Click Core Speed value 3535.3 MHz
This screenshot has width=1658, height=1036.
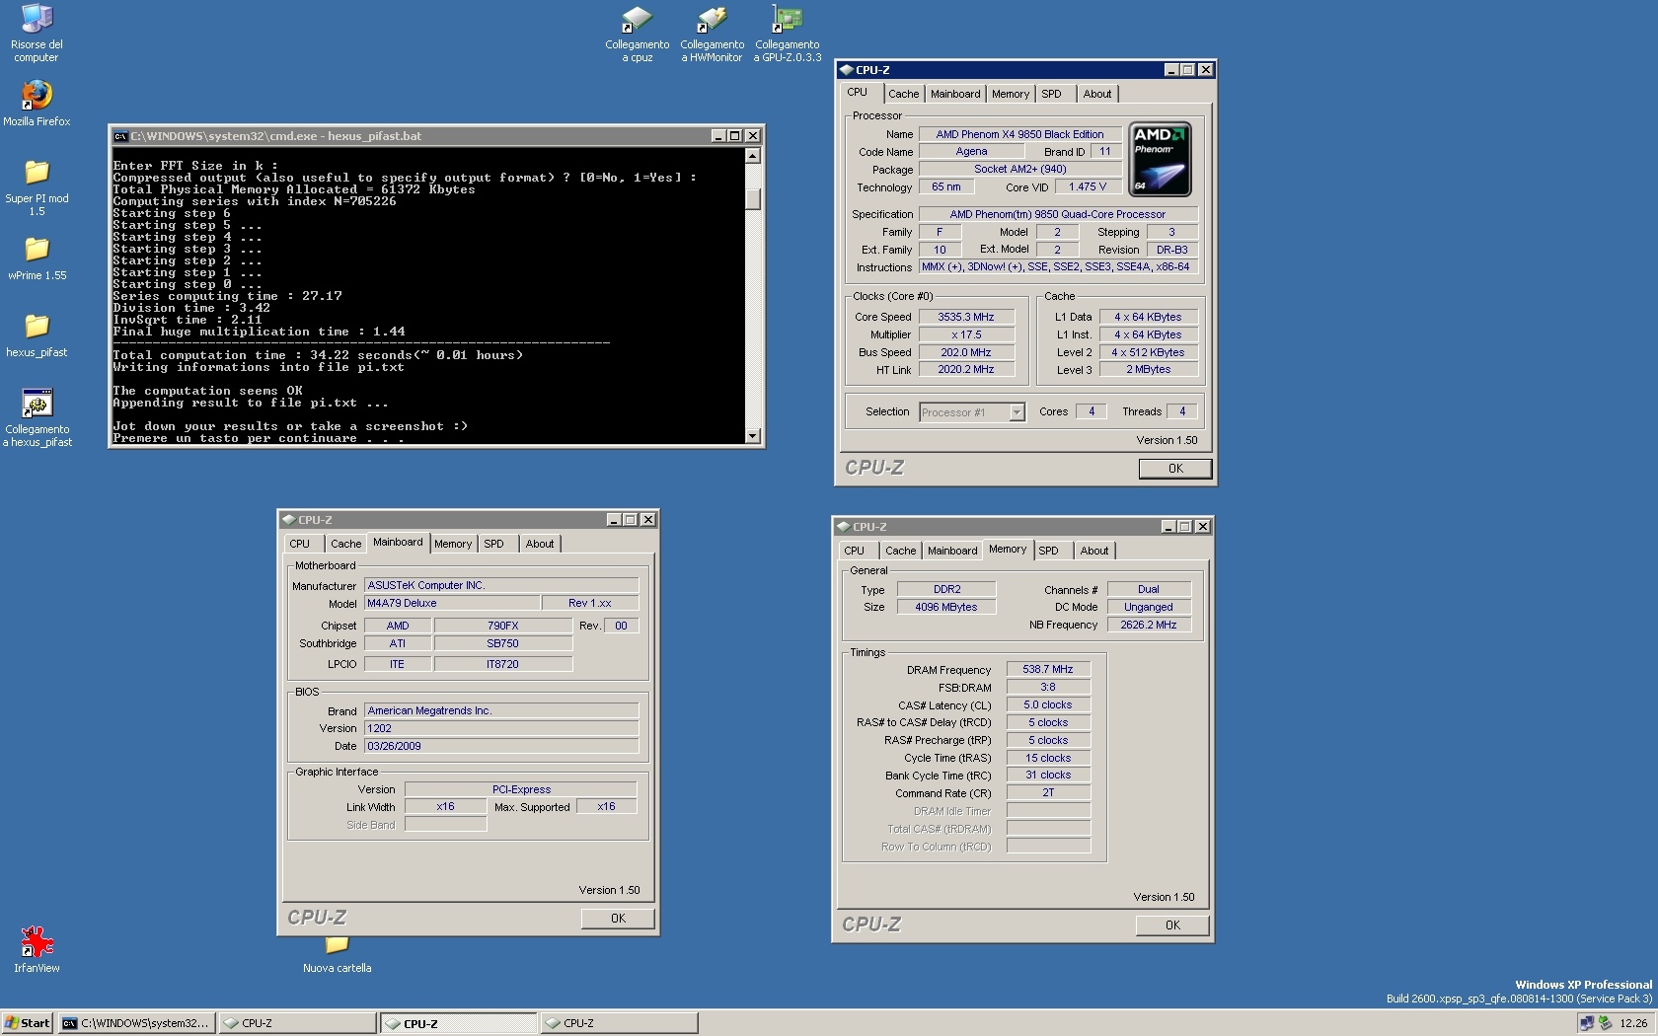966,317
